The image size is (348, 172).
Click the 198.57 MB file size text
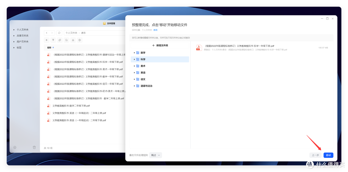coord(323,48)
